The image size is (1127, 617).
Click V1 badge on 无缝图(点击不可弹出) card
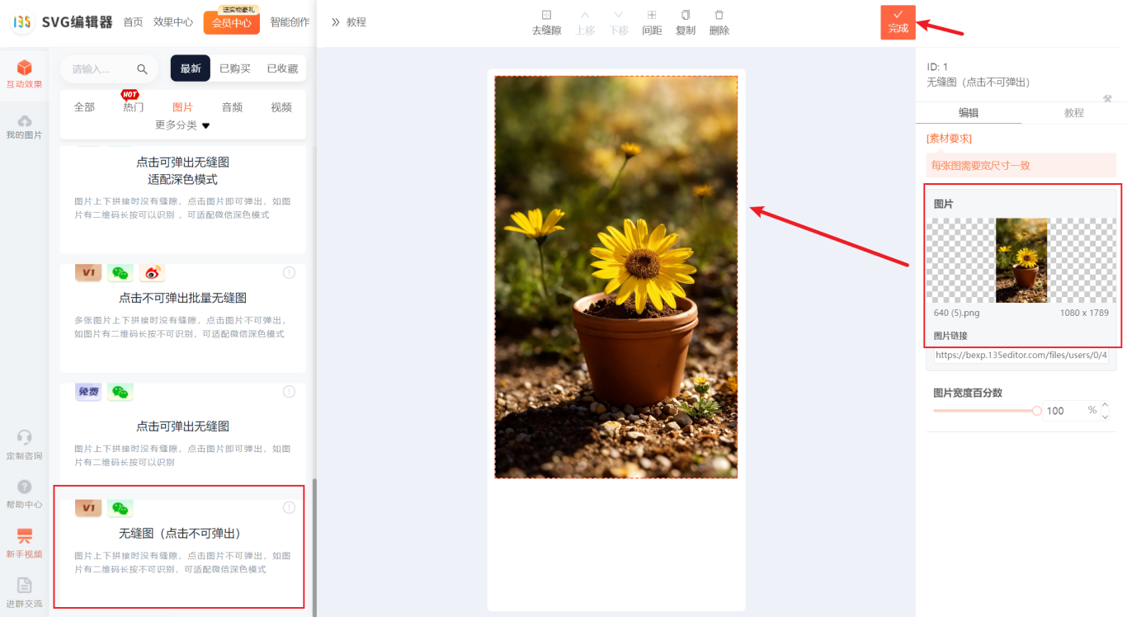[x=88, y=507]
